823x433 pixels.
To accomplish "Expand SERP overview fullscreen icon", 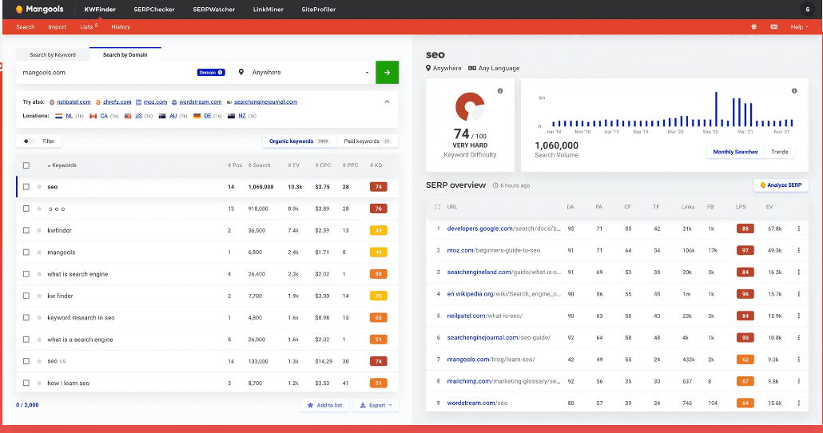I will pyautogui.click(x=437, y=207).
